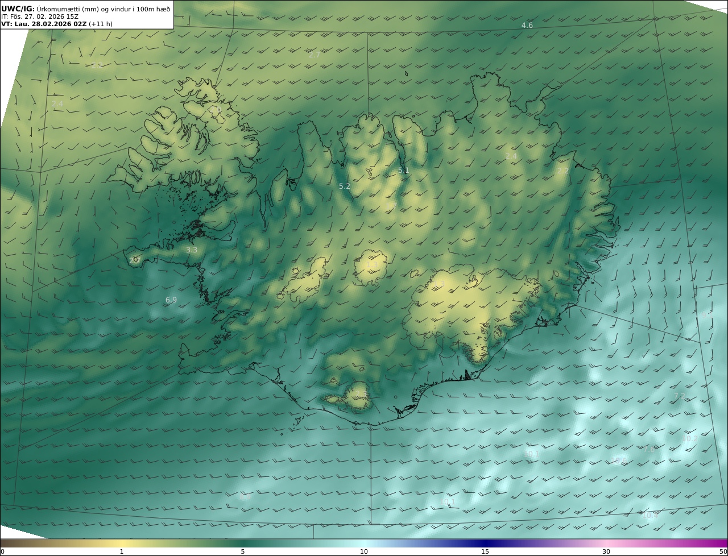Select the 7.2 value label
The height and width of the screenshot is (556, 728).
pos(680,396)
